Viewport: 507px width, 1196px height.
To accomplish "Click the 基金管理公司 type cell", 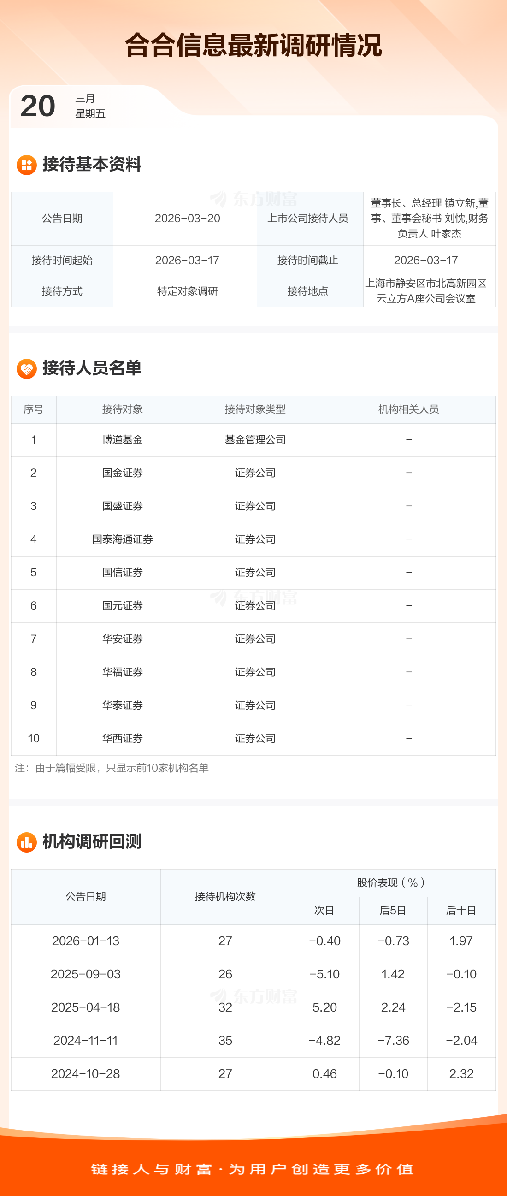I will 255,440.
